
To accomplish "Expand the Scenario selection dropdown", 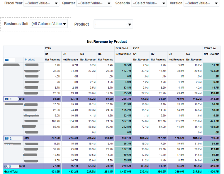I will click(x=149, y=3).
